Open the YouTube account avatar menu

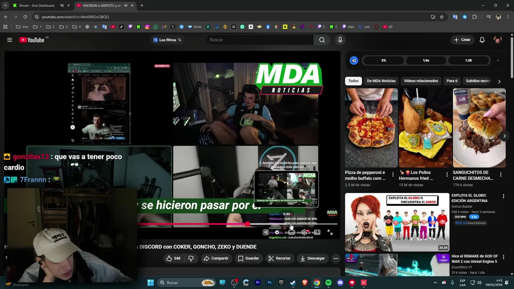498,40
